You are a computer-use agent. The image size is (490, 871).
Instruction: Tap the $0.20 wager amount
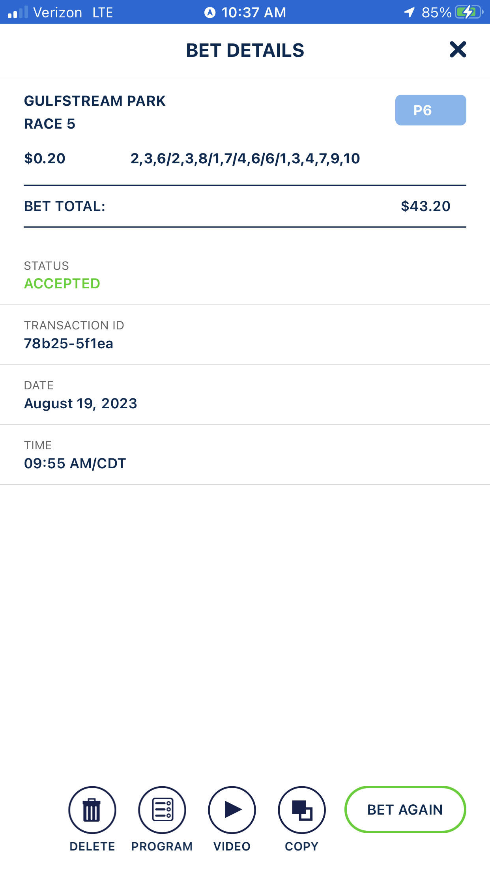(45, 159)
